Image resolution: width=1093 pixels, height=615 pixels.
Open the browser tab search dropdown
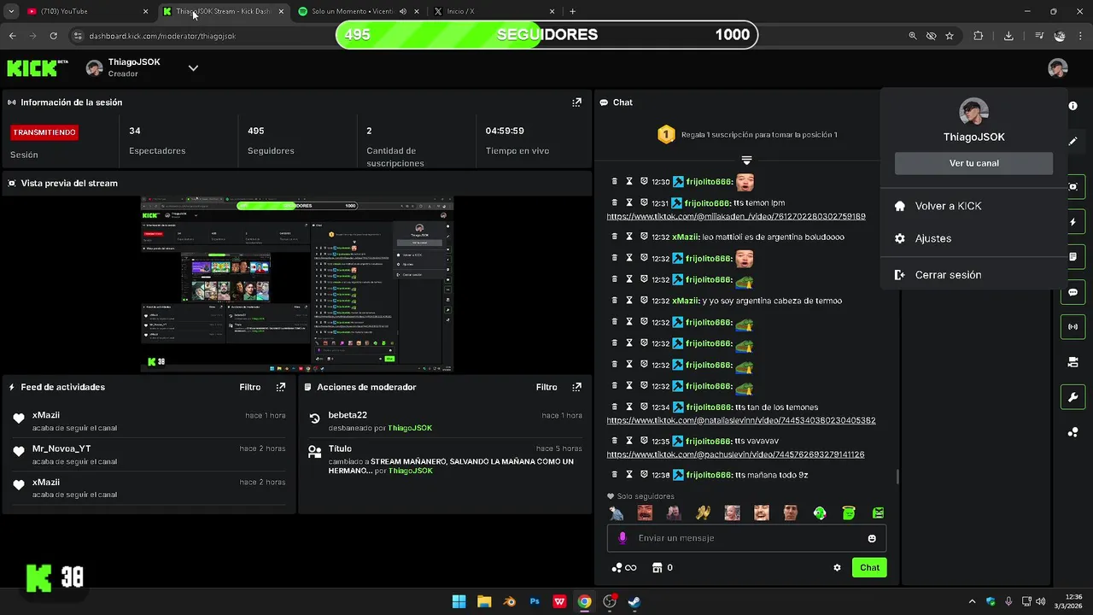point(11,12)
